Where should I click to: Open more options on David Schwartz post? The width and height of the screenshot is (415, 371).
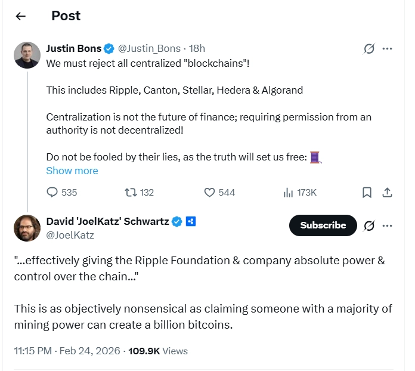(x=388, y=225)
